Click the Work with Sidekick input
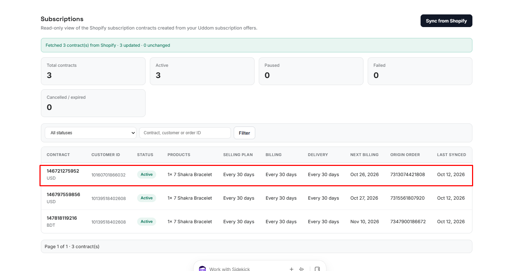 (230, 269)
